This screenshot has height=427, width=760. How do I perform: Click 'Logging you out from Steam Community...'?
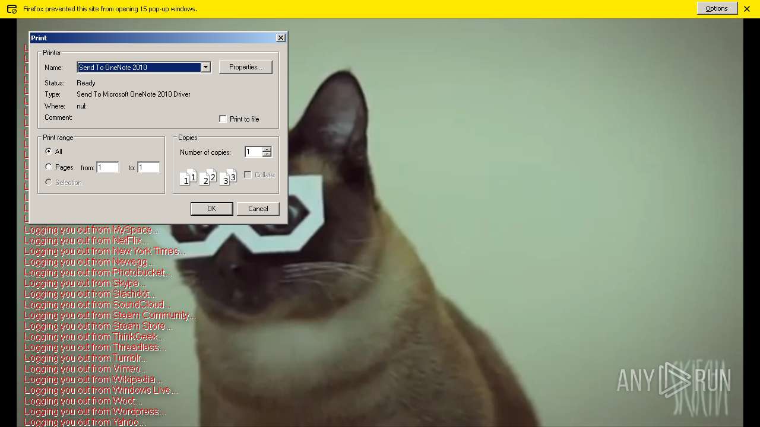pos(110,315)
